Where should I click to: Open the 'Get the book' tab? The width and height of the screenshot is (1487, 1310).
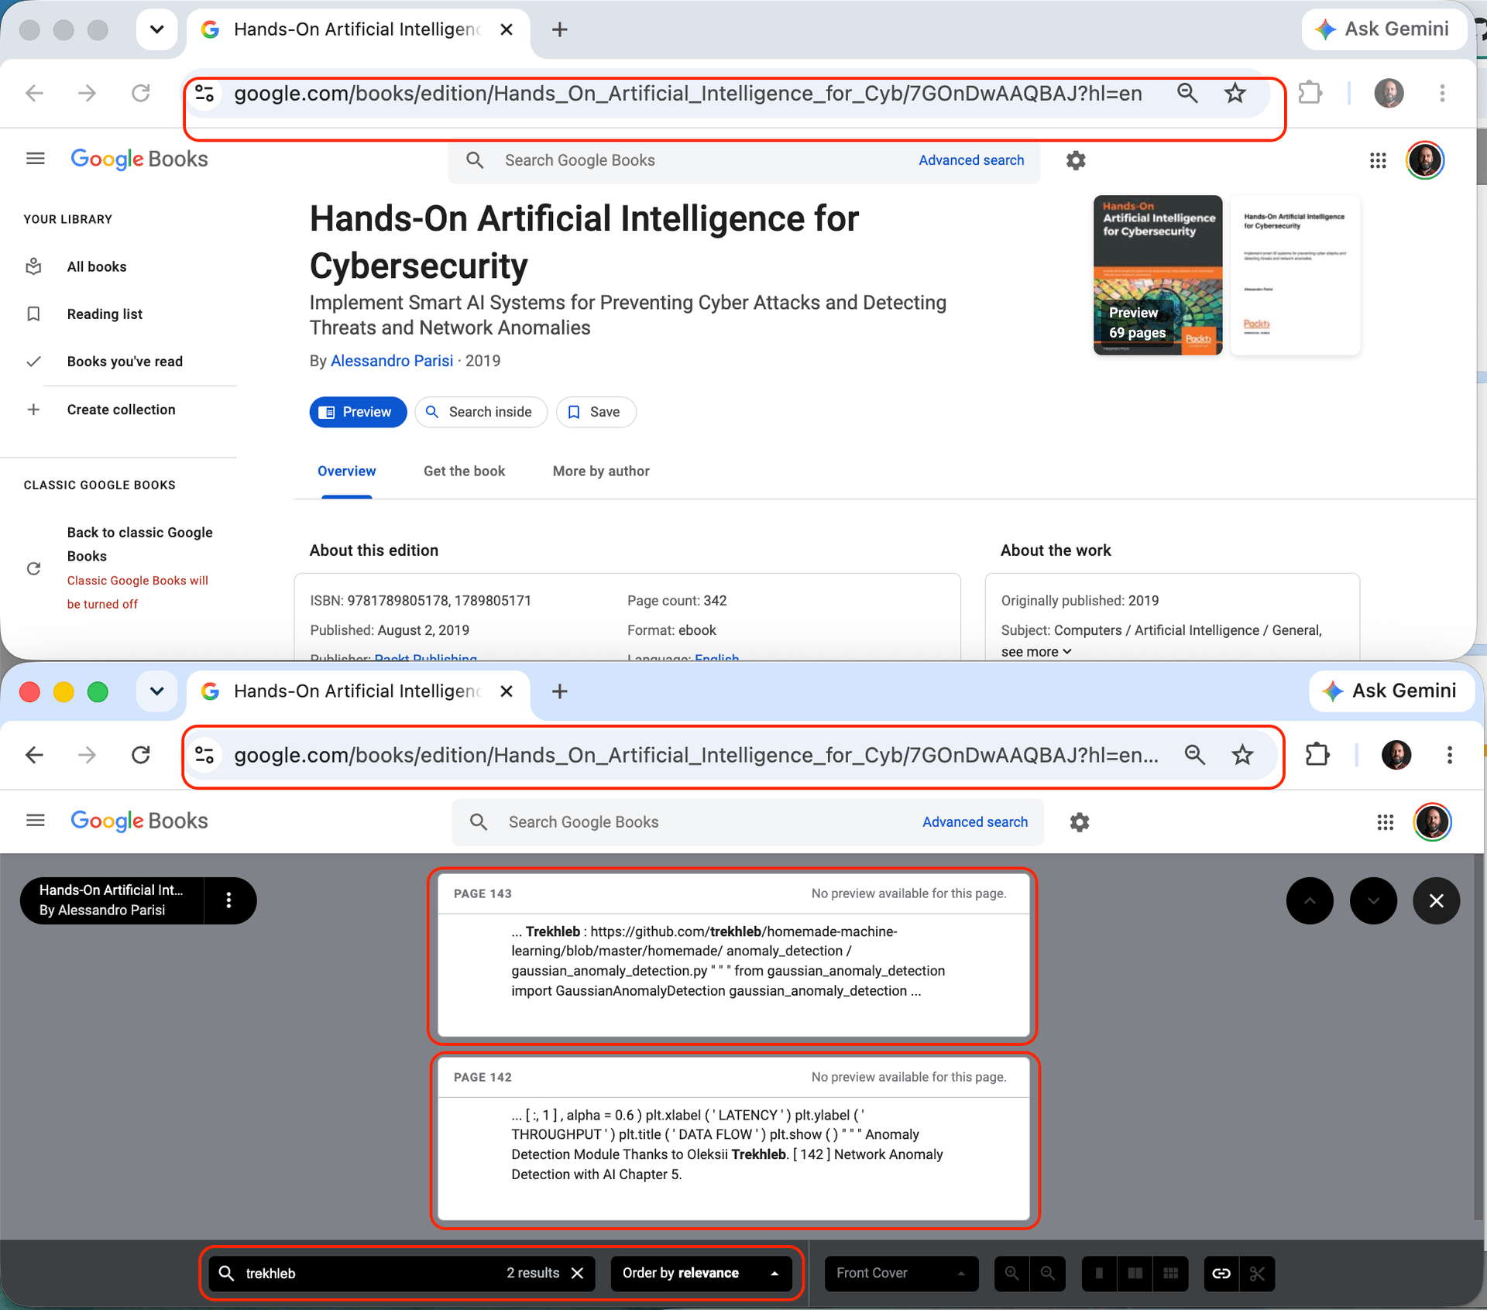(x=464, y=472)
